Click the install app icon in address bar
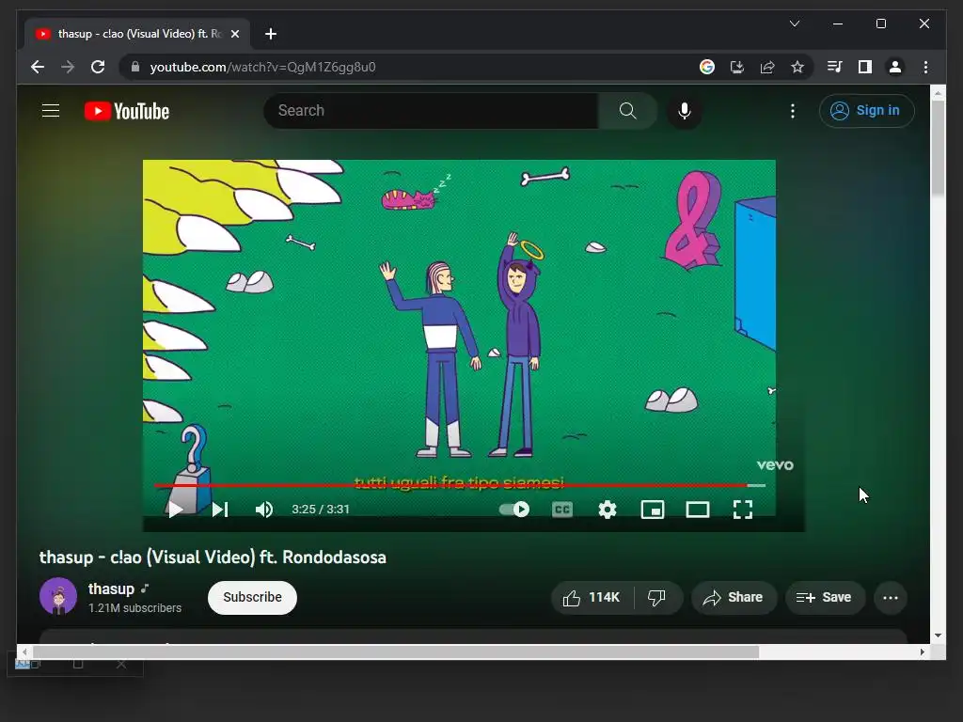963x722 pixels. [737, 67]
